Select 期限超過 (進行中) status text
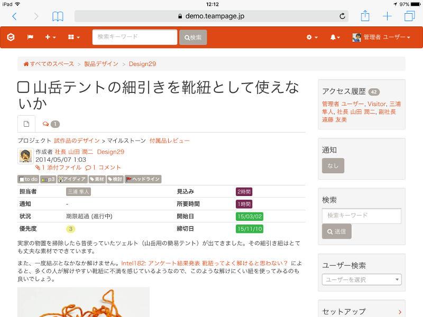 pos(89,217)
